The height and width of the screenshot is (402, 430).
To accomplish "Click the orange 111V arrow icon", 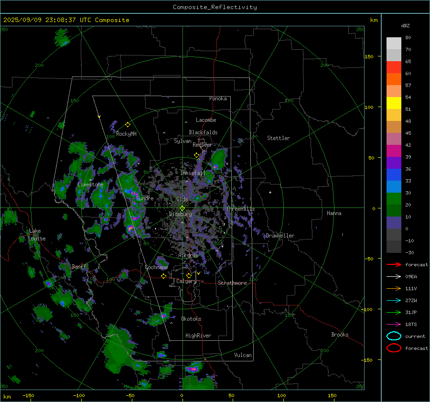I will coord(394,288).
